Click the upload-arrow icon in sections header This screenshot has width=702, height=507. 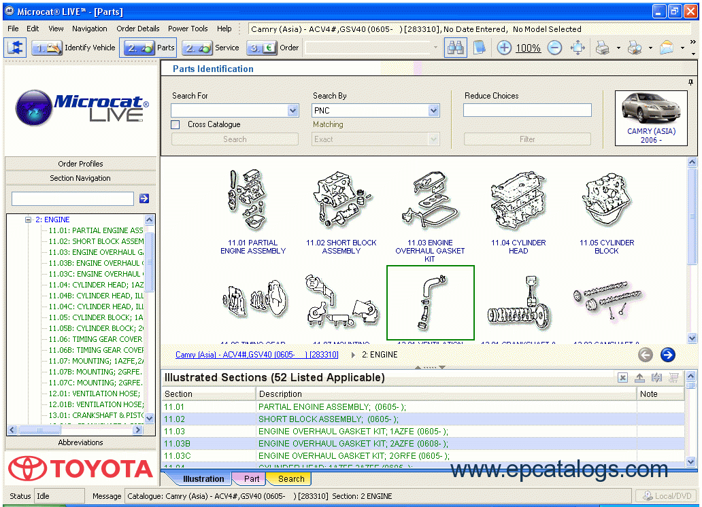tap(640, 378)
